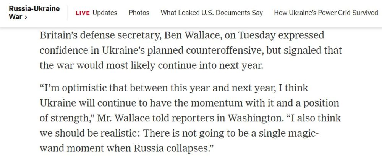The height and width of the screenshot is (156, 382).
Task: Click the red LIVE badge
Action: pyautogui.click(x=83, y=13)
